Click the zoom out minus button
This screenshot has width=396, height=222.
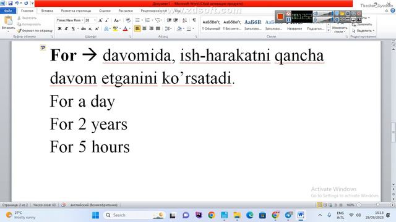359,205
